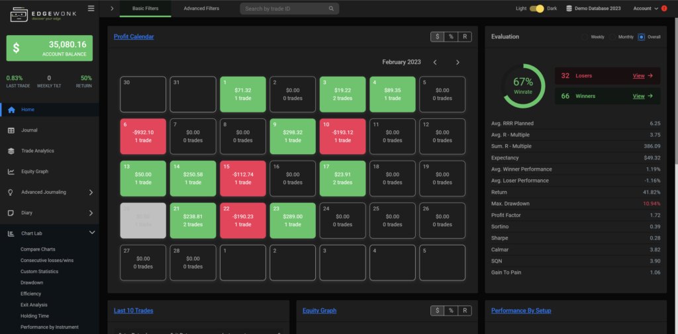The image size is (678, 334).
Task: Click arrow icon next to Winners View
Action: click(650, 96)
